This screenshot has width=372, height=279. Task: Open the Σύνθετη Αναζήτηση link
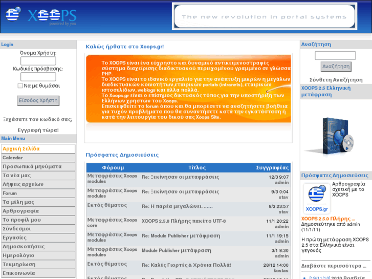tap(336, 80)
